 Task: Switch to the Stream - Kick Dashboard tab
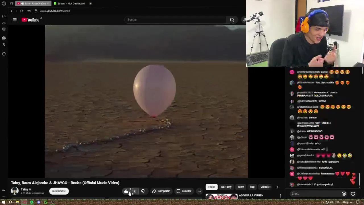(69, 3)
